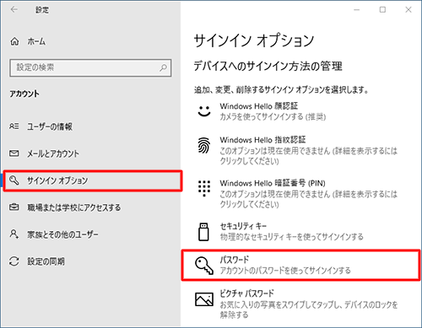The height and width of the screenshot is (328, 422).
Task: Click the briefcase icon for 職場または学校
Action: point(14,207)
